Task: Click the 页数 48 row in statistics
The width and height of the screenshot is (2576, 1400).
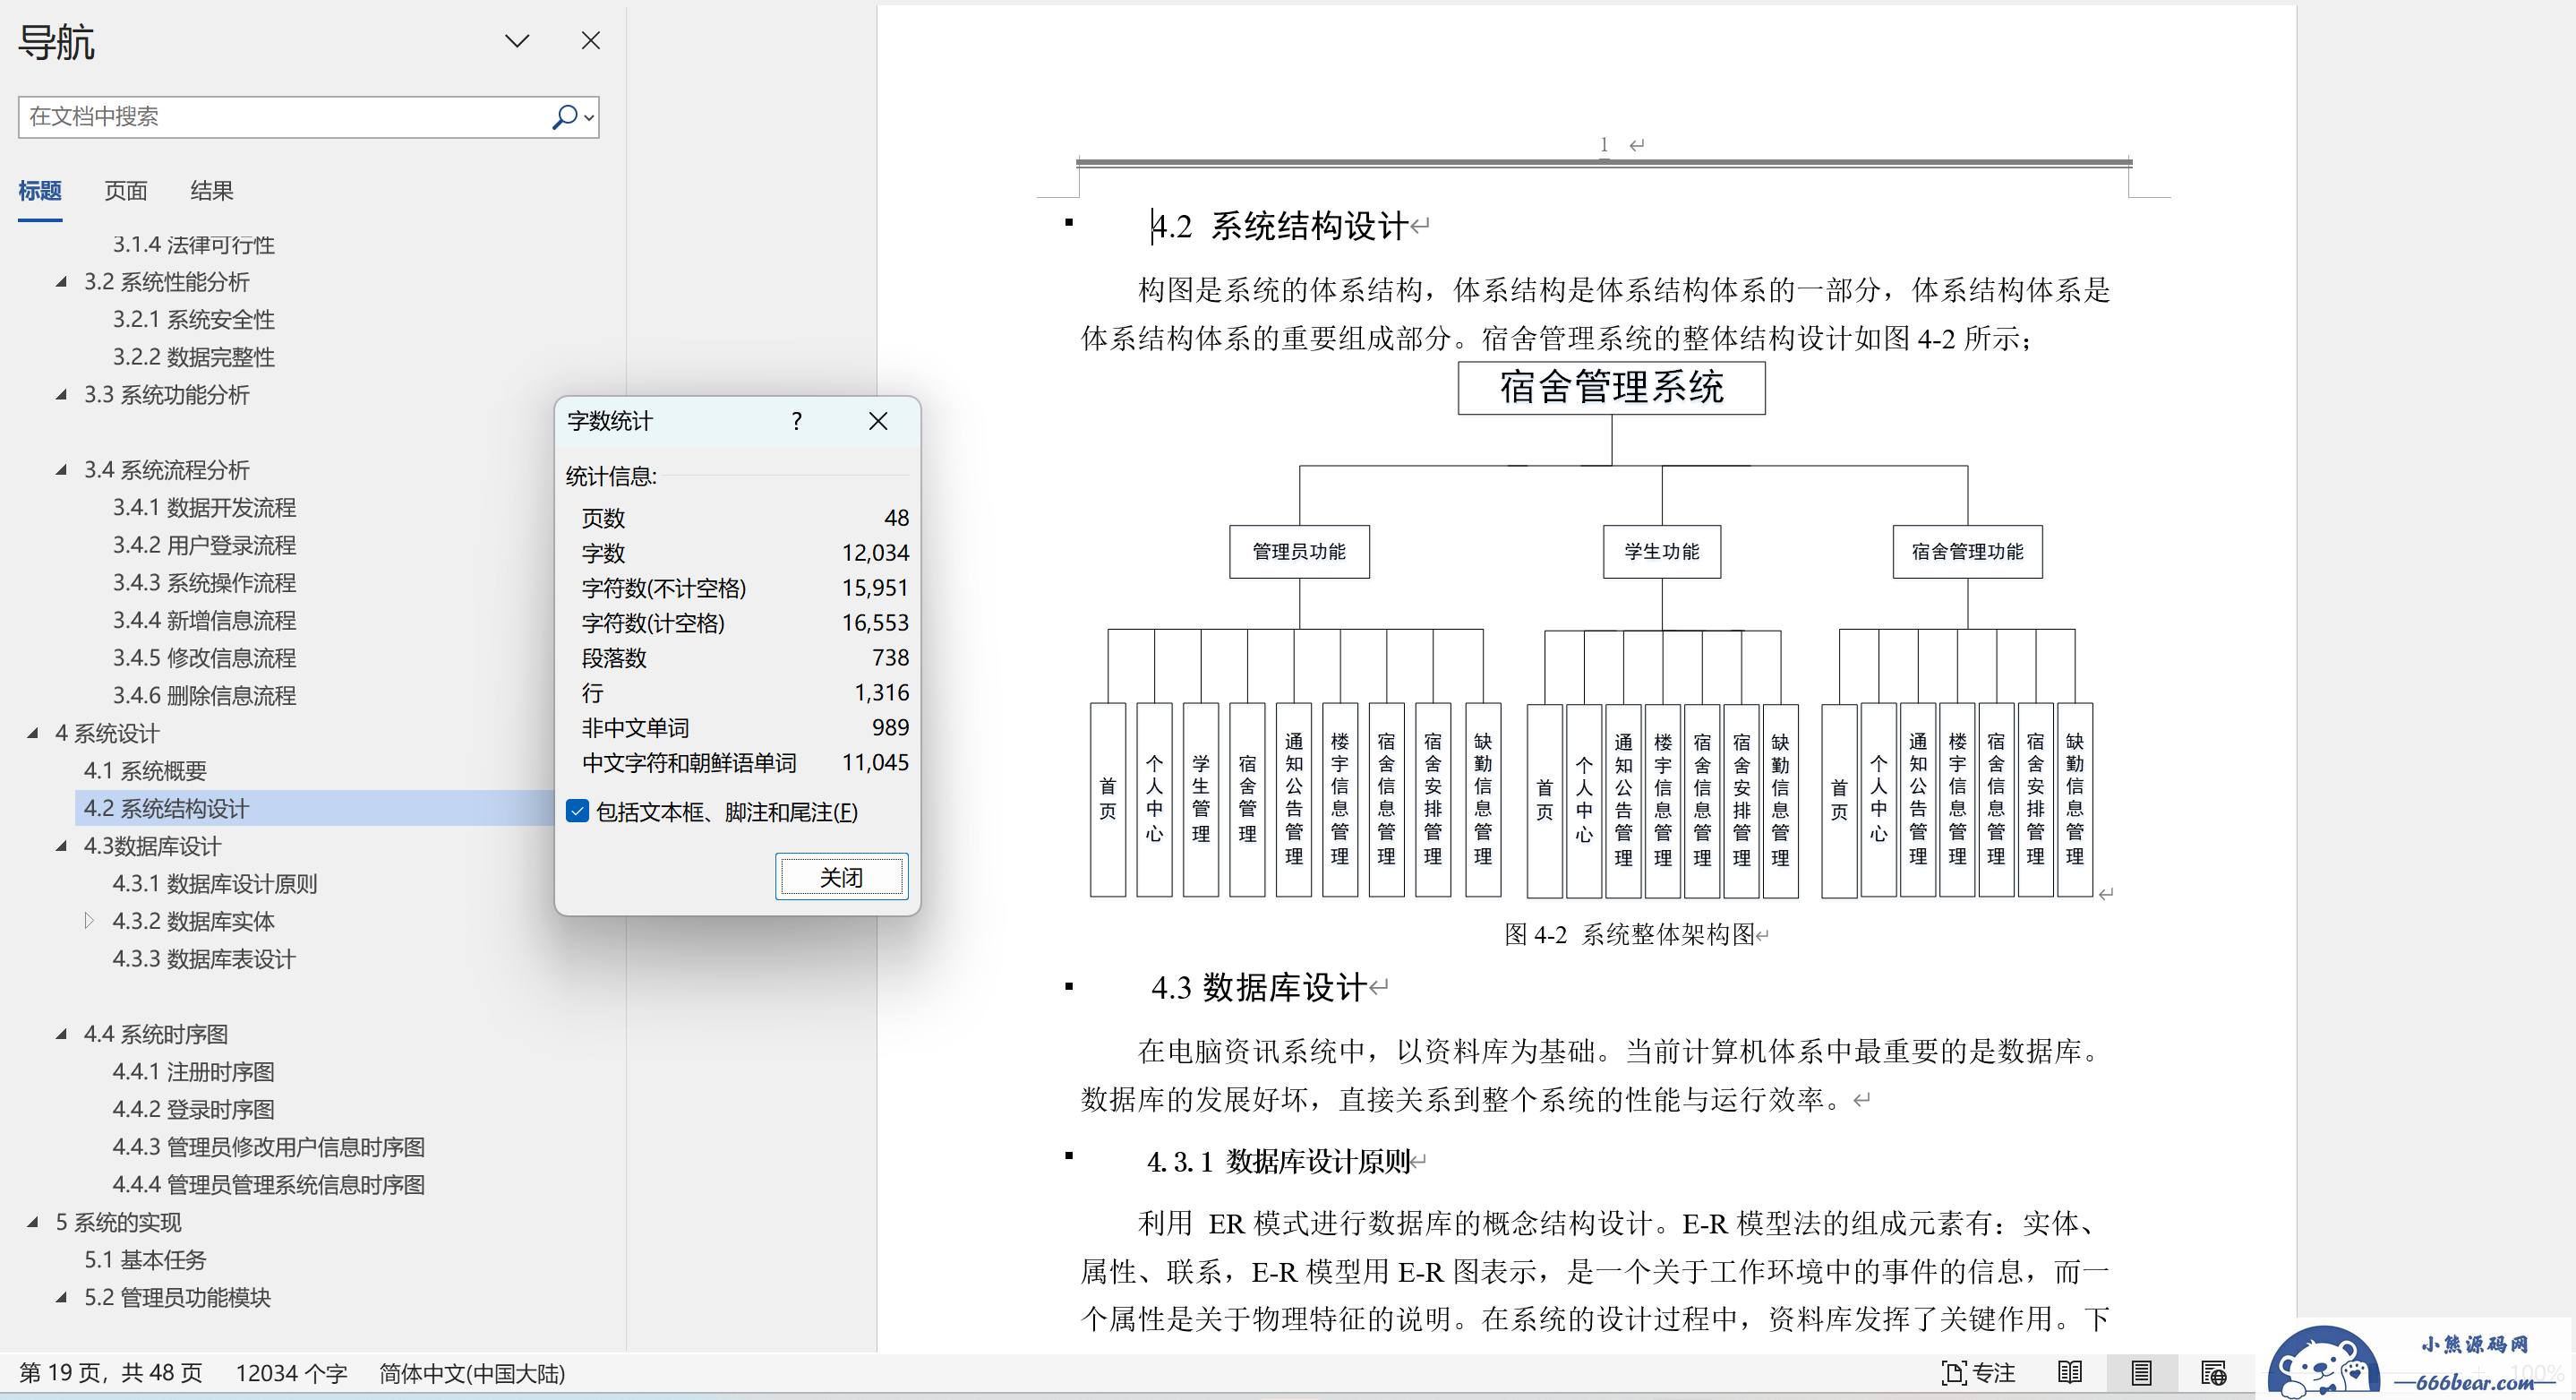Action: (x=745, y=519)
